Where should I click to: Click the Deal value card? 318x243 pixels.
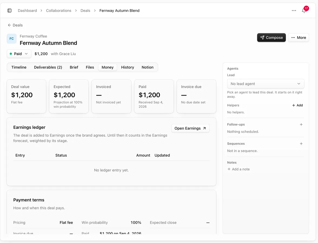point(27,96)
